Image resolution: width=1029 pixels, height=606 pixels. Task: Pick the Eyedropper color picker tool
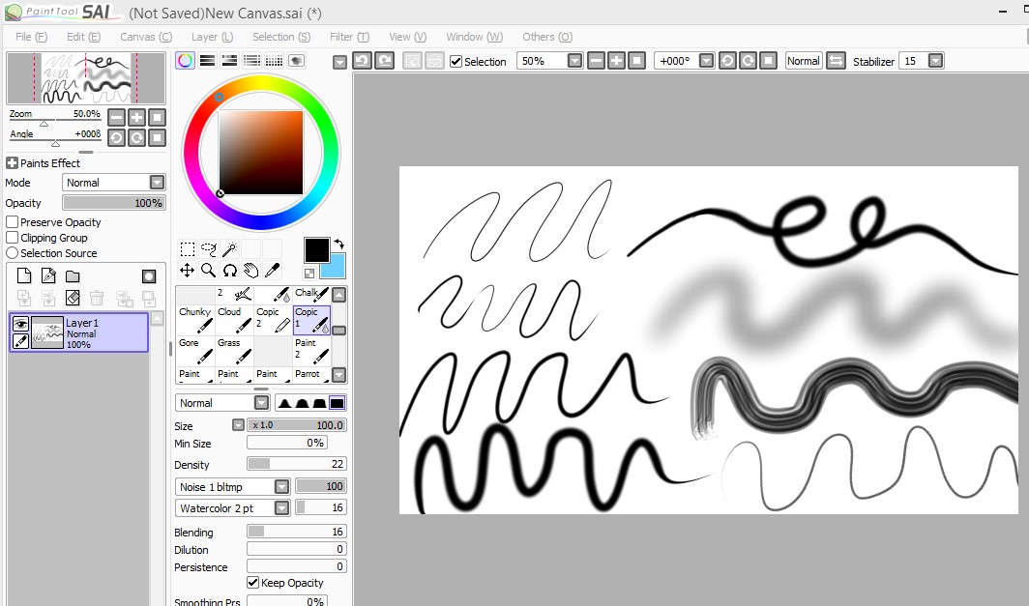pos(272,270)
